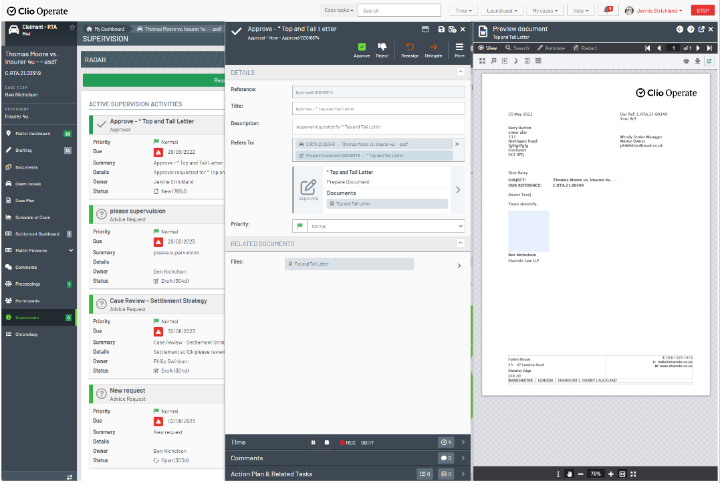Click the notification bell icon
This screenshot has width=720, height=483.
tap(608, 11)
